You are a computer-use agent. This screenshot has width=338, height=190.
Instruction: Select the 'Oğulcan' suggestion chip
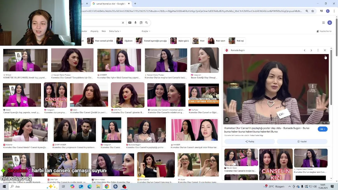tap(125, 41)
